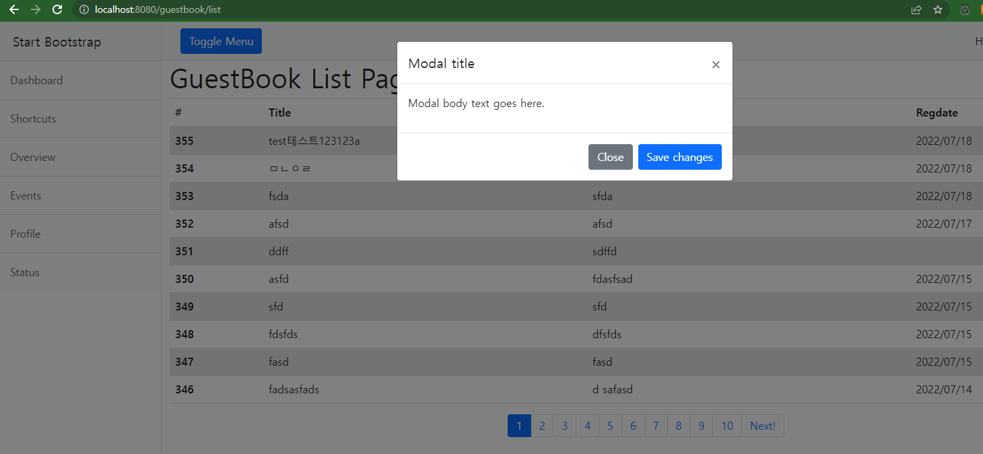The height and width of the screenshot is (454, 983).
Task: Click cell d safasd
Action: [613, 389]
